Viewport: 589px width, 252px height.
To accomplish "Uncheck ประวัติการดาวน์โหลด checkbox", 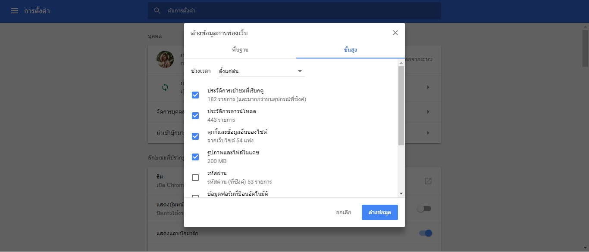I will coord(195,116).
